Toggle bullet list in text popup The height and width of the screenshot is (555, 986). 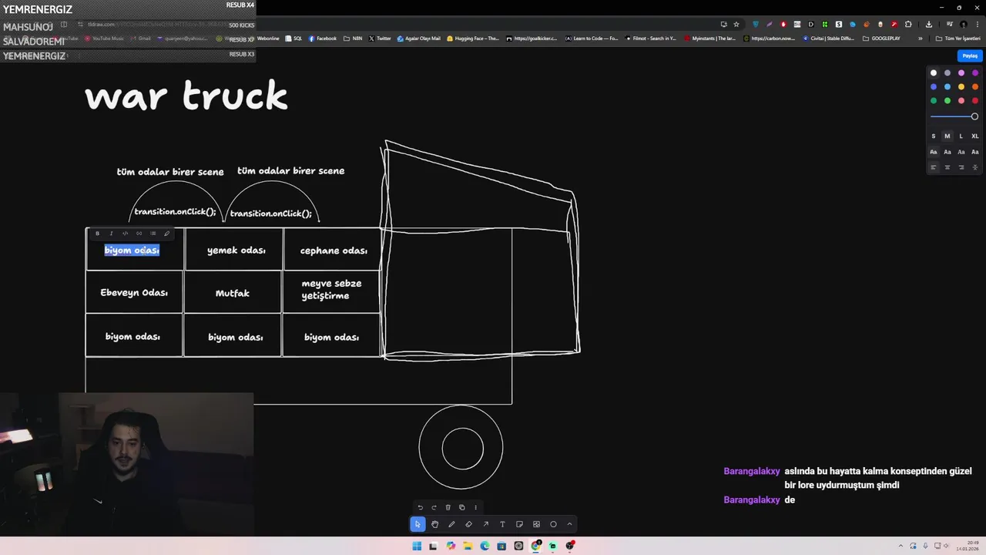point(153,234)
